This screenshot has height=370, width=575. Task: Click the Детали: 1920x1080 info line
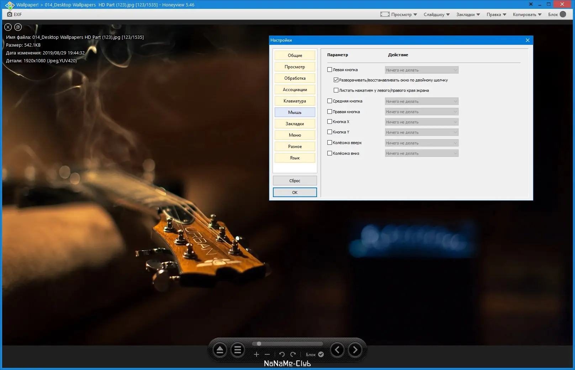41,61
